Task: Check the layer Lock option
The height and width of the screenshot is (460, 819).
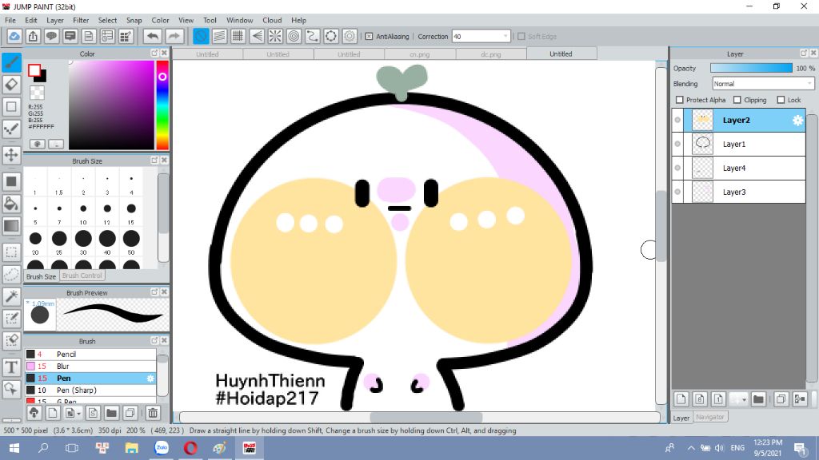Action: coord(781,100)
